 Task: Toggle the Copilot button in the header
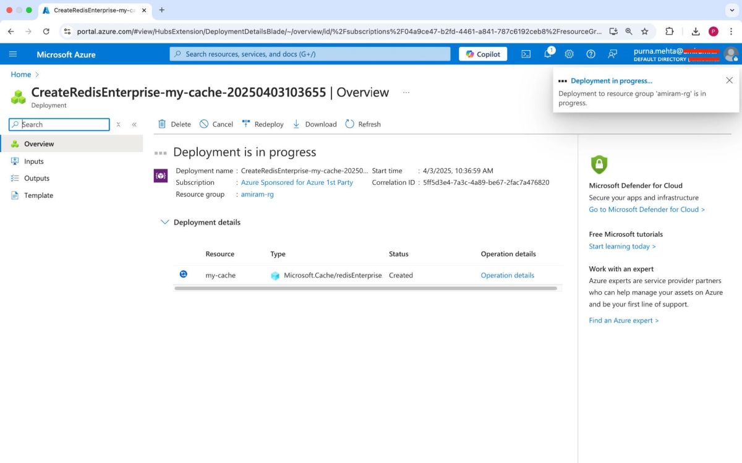[482, 54]
